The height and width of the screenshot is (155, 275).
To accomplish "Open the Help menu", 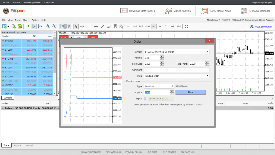I will click(x=44, y=20).
